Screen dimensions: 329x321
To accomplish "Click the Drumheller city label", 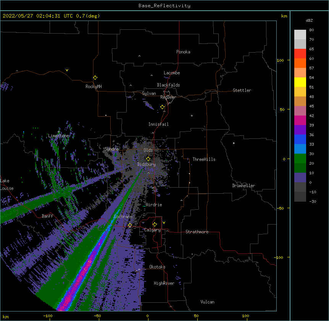I will pos(244,186).
